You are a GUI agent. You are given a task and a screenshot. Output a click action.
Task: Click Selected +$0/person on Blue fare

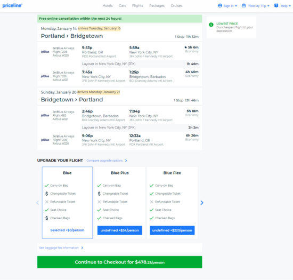pos(67,230)
